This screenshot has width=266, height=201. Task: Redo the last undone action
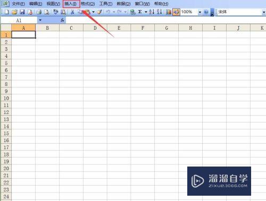119,12
